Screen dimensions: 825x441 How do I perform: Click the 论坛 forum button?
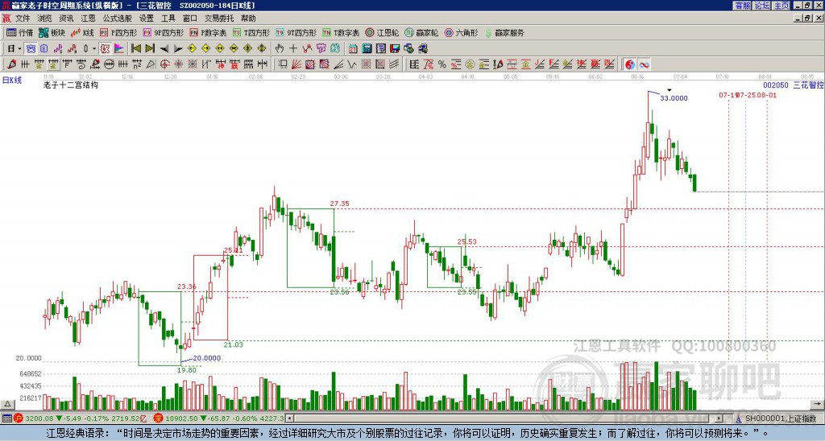pos(762,6)
